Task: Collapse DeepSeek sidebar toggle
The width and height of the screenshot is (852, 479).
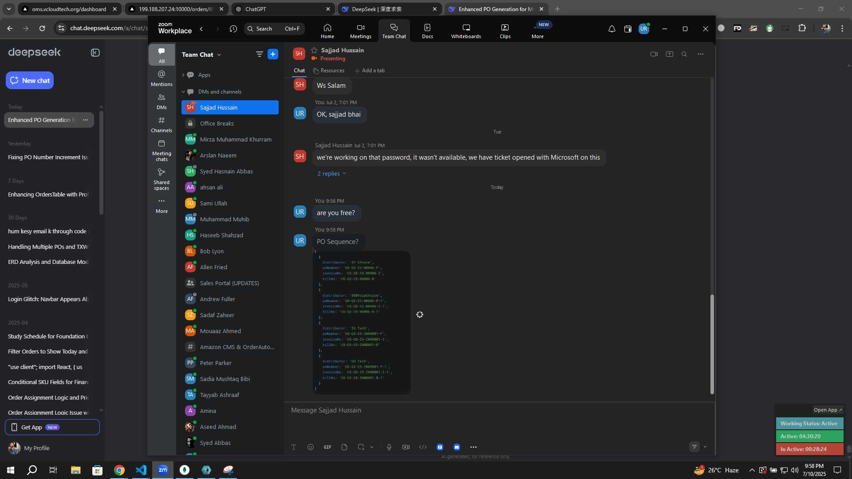Action: [x=95, y=53]
